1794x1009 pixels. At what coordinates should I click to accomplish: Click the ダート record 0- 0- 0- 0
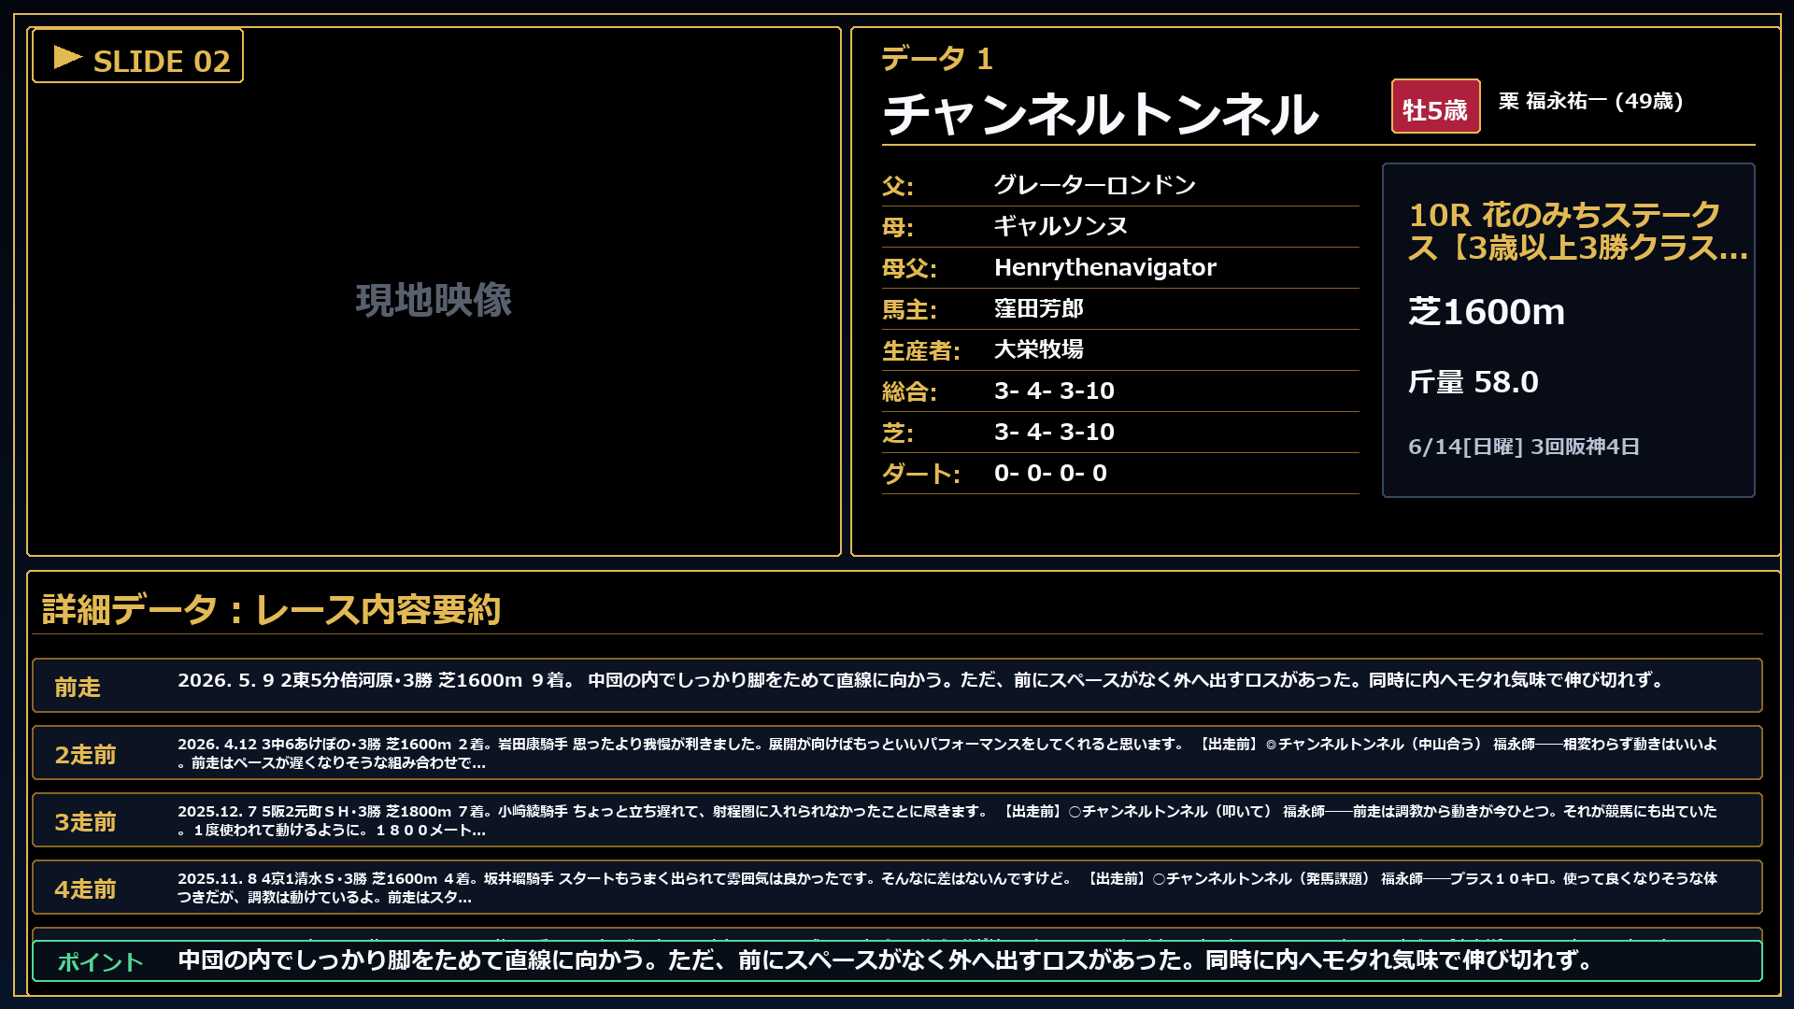point(1050,473)
